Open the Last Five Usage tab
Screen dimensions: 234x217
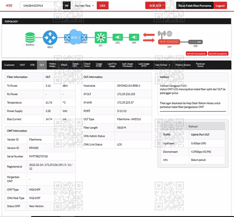(x=112, y=65)
